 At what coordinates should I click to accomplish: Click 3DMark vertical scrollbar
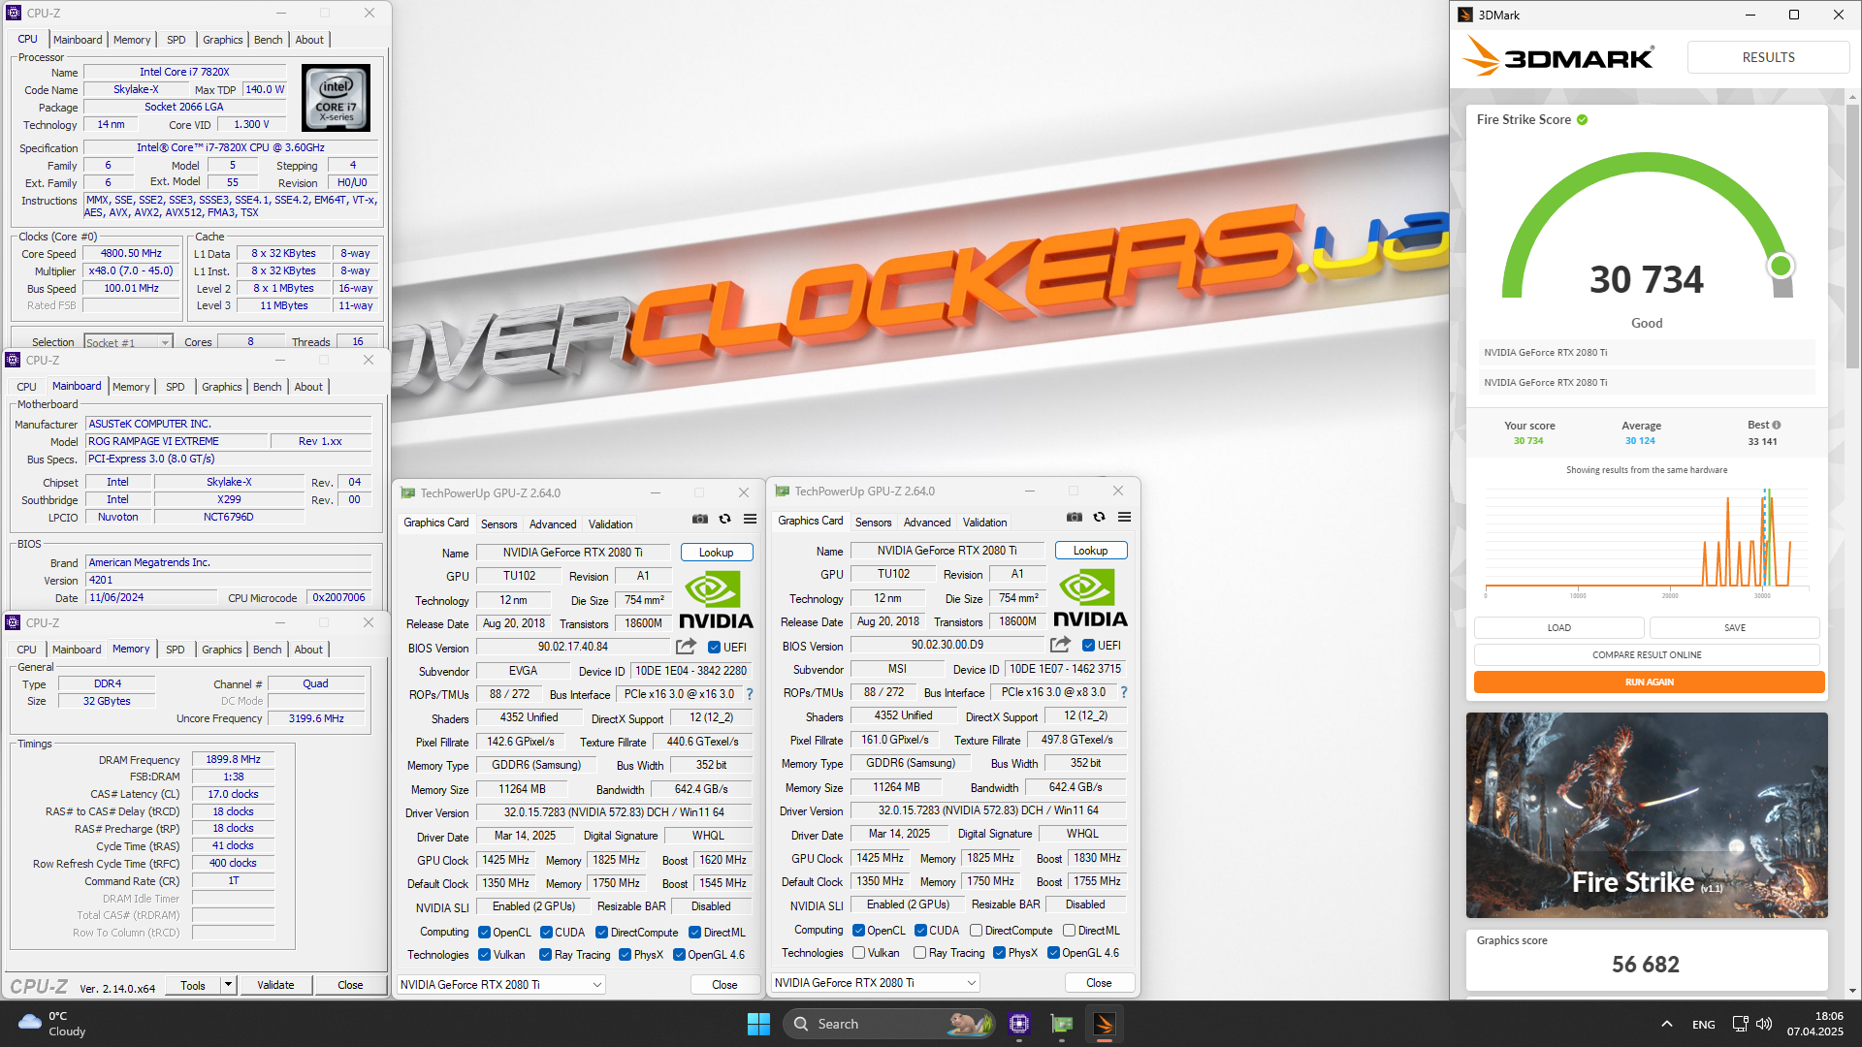coord(1853,235)
